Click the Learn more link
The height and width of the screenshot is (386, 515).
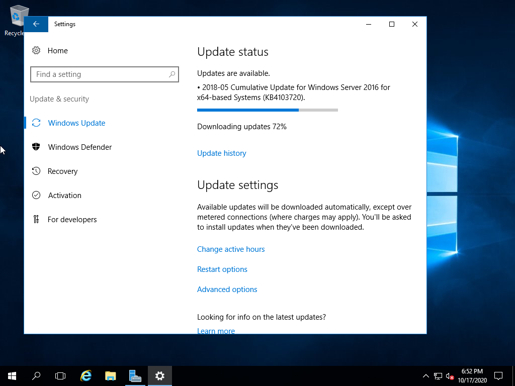216,331
